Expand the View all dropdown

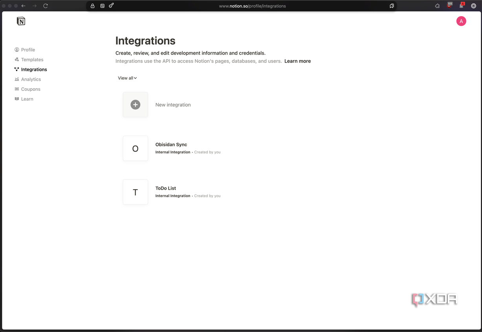coord(127,78)
